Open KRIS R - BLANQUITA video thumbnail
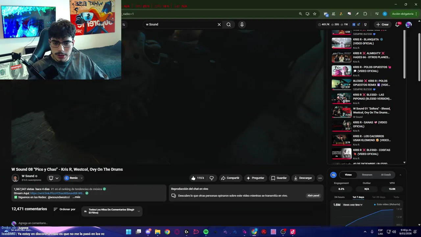The height and width of the screenshot is (237, 421). point(341,43)
